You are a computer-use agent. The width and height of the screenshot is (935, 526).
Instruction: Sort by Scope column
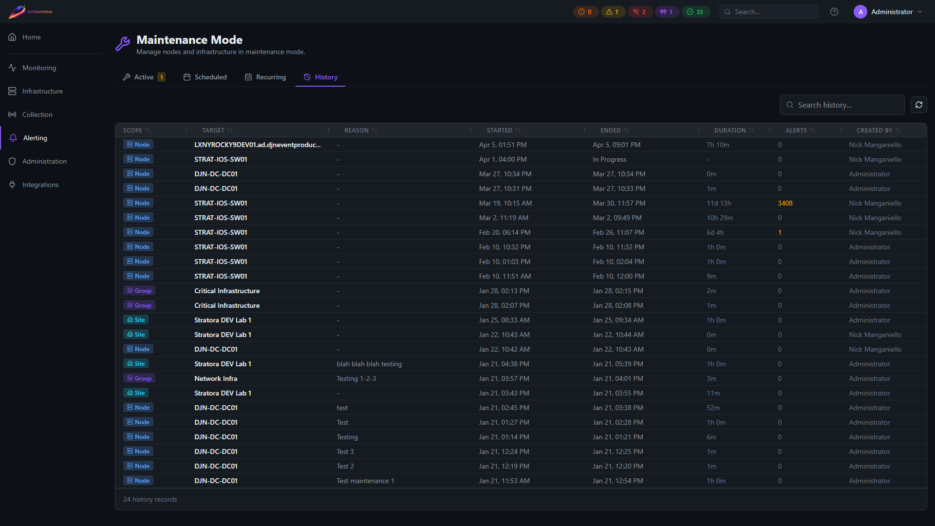[x=136, y=130]
